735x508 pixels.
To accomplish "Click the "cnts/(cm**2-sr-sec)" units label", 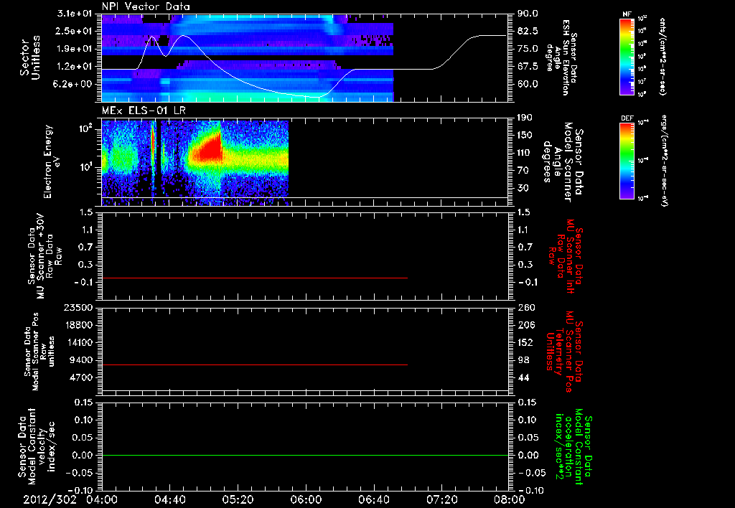I will coord(663,56).
